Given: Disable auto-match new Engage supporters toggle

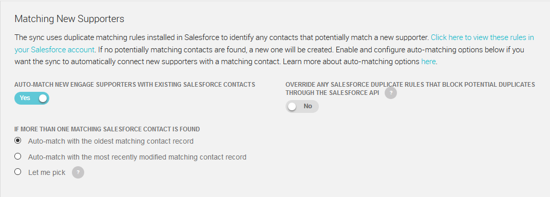Looking at the screenshot, I should tap(31, 98).
